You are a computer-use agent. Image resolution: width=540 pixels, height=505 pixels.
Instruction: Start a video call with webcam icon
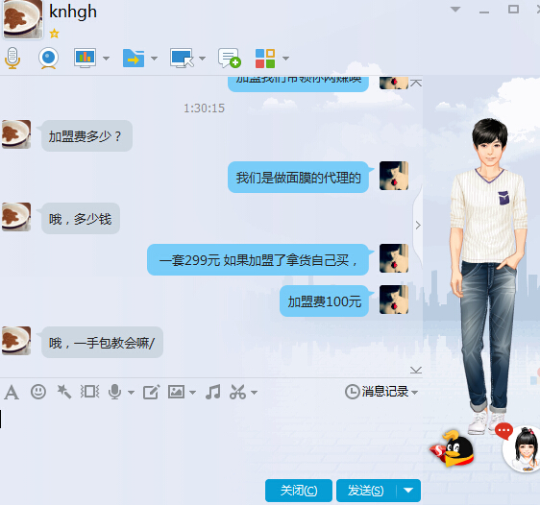(48, 58)
